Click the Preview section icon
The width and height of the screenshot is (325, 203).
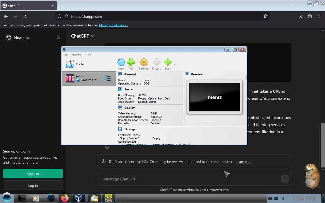pos(187,74)
